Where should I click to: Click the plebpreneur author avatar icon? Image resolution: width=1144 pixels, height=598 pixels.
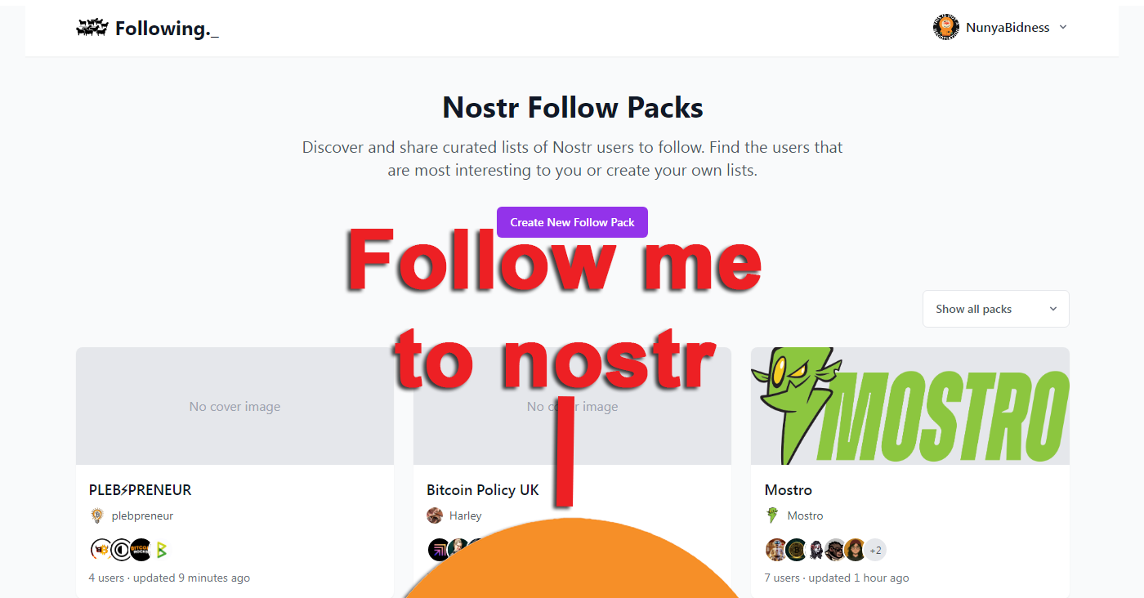click(x=97, y=515)
